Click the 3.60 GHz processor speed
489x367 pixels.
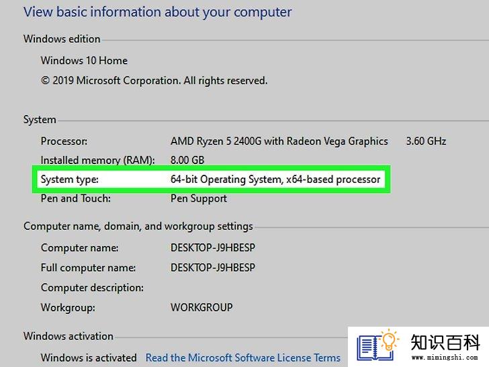tap(426, 141)
